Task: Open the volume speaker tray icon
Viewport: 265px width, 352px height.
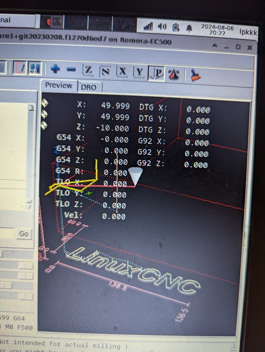Action: tap(162, 27)
